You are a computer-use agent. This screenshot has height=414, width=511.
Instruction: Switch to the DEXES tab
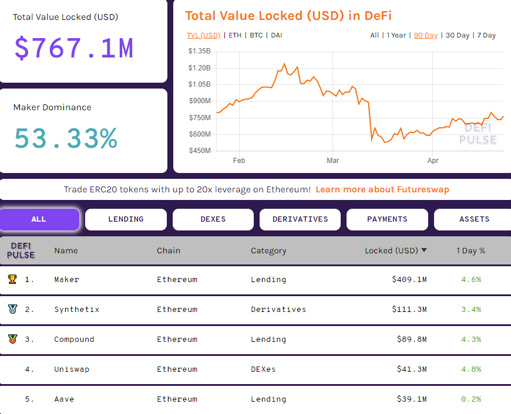(x=213, y=219)
